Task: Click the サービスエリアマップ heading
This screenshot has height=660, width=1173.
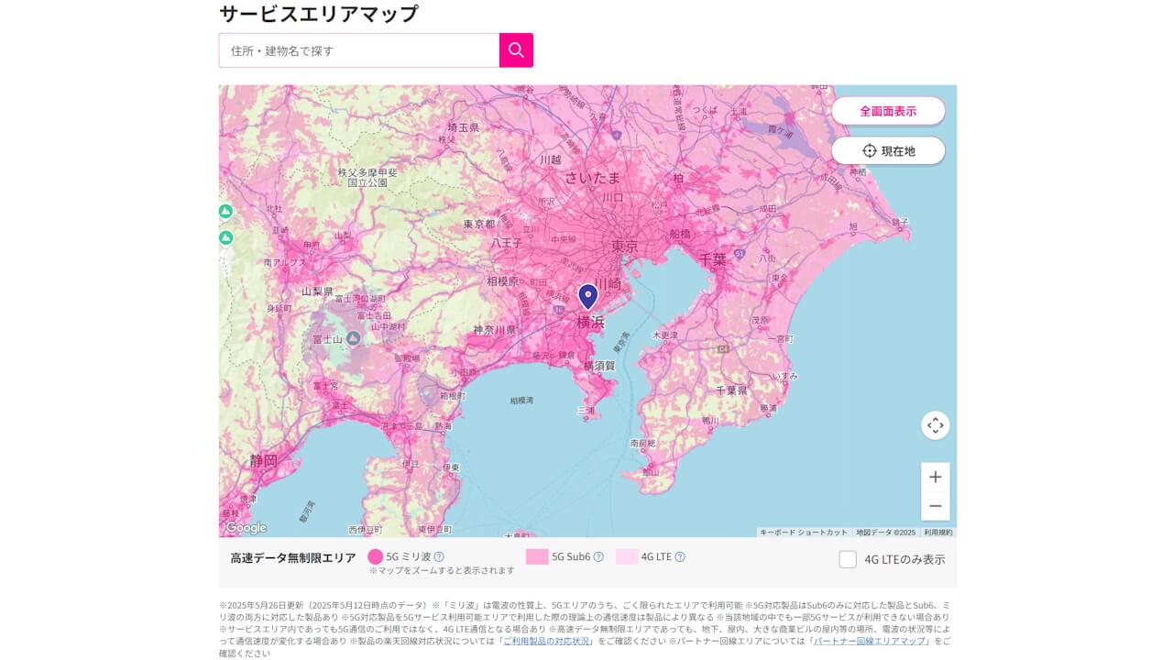Action: [x=319, y=13]
